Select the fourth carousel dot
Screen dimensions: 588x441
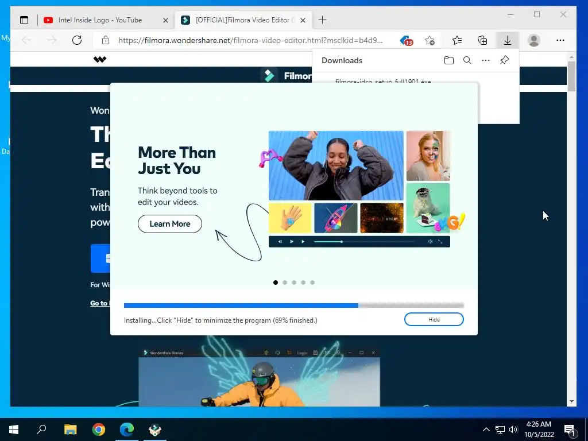(x=303, y=283)
